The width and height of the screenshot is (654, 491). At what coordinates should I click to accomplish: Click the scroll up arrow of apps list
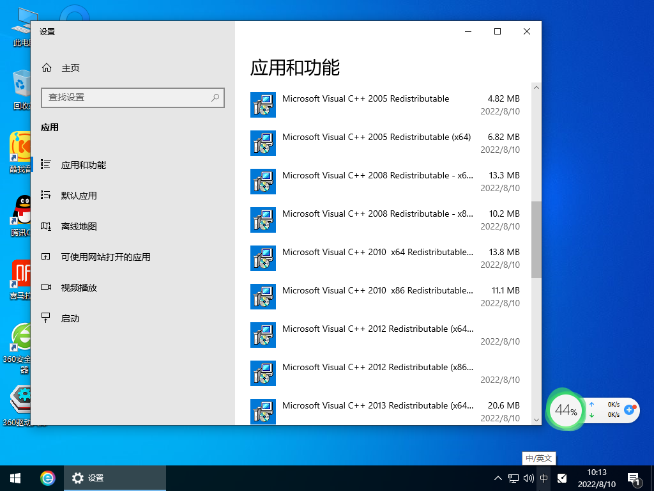pyautogui.click(x=536, y=88)
